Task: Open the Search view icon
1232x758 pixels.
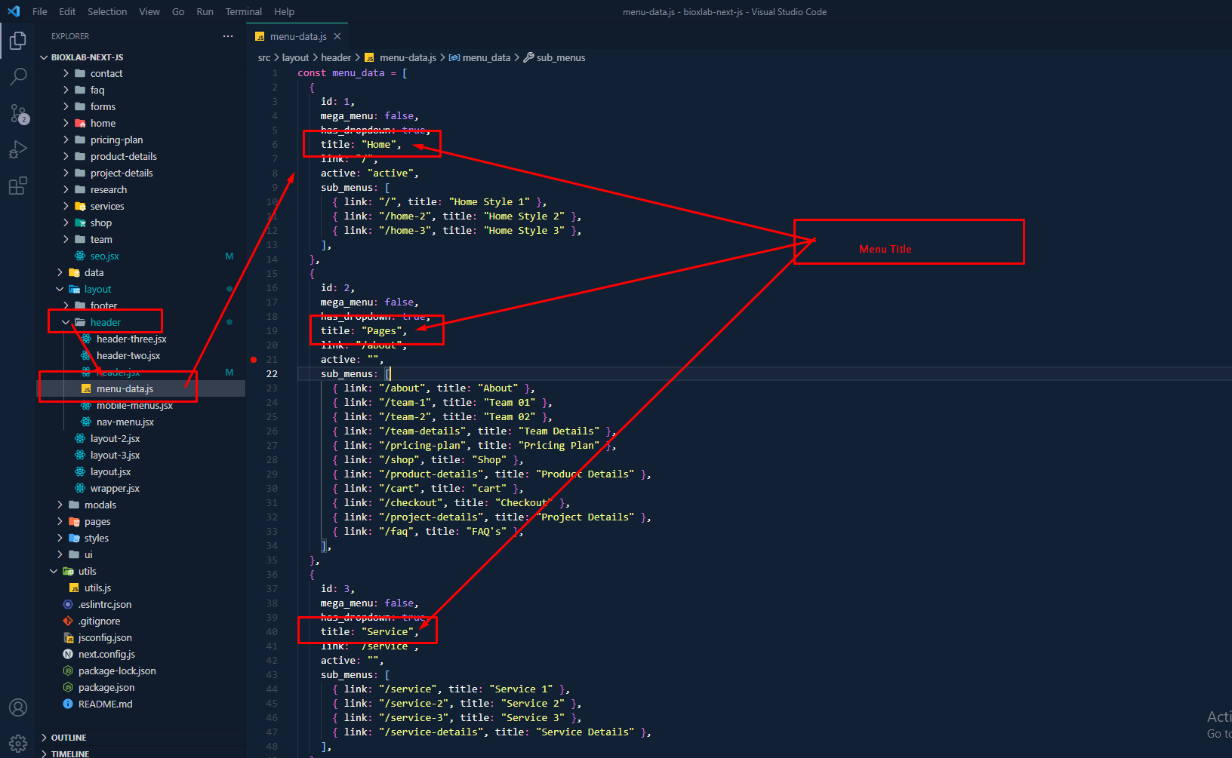Action: point(18,77)
